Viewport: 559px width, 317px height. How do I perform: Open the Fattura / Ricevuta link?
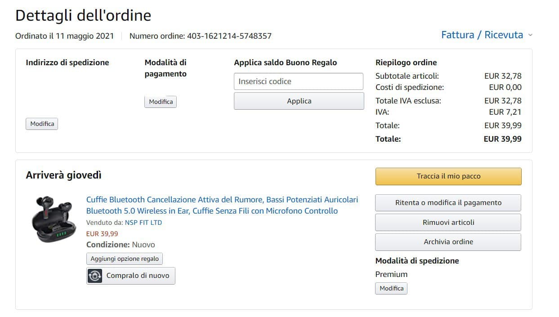point(482,35)
